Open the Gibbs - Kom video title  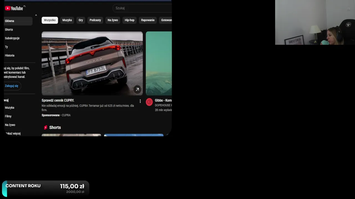(163, 100)
